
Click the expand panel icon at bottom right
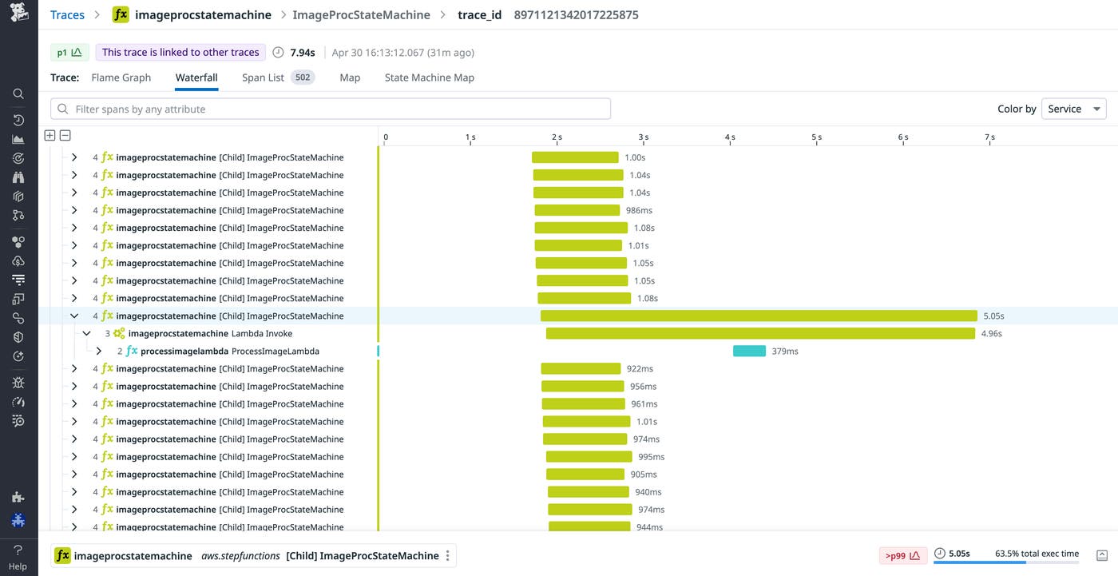(x=1102, y=555)
